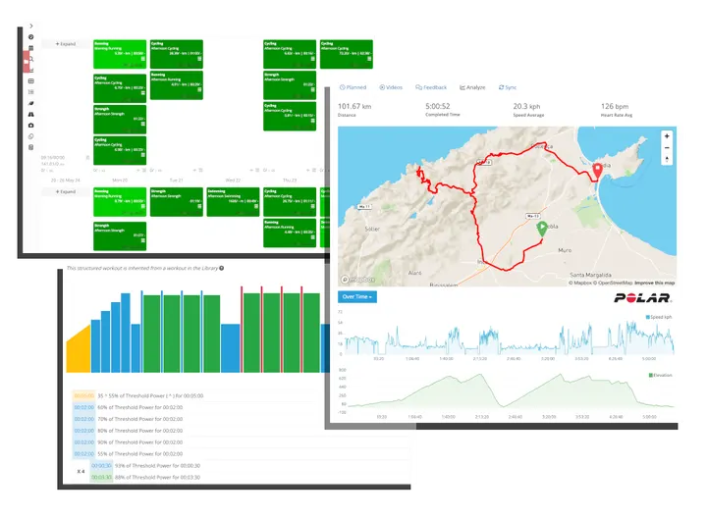This screenshot has height=518, width=707.
Task: Open the © Mapbox attribution link
Action: pyautogui.click(x=580, y=283)
